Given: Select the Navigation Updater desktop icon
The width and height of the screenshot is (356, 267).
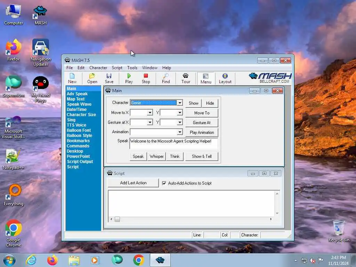Looking at the screenshot, I should [x=41, y=53].
